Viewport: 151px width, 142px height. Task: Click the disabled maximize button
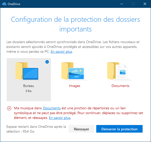133,4
